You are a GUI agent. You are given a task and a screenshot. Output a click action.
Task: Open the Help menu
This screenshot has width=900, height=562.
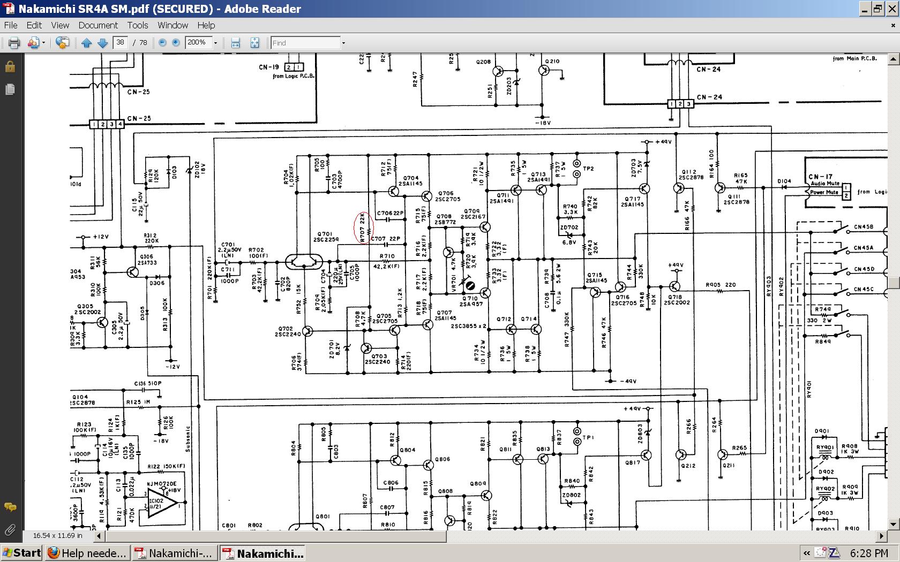[x=206, y=25]
